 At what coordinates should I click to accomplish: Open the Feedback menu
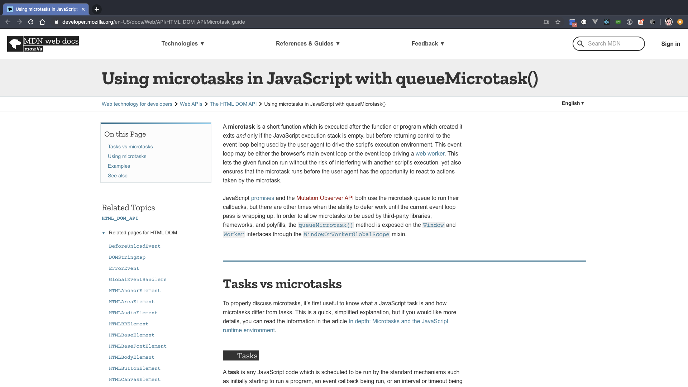(428, 43)
